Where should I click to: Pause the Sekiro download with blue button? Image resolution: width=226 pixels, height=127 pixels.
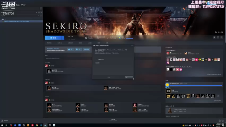(x=53, y=38)
